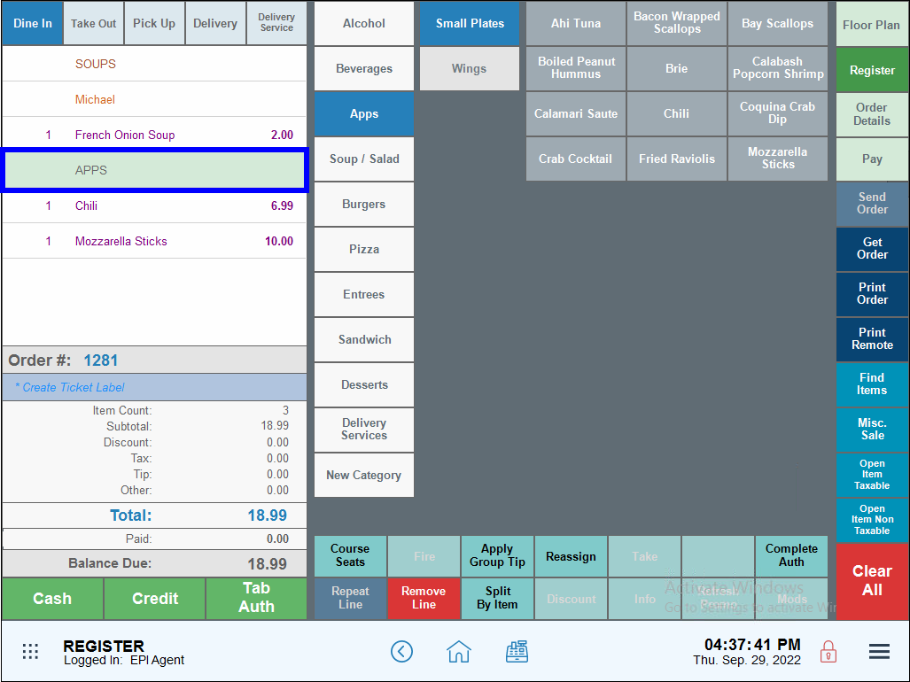Click the Tab Auth button
Image resolution: width=910 pixels, height=682 pixels.
tap(256, 599)
